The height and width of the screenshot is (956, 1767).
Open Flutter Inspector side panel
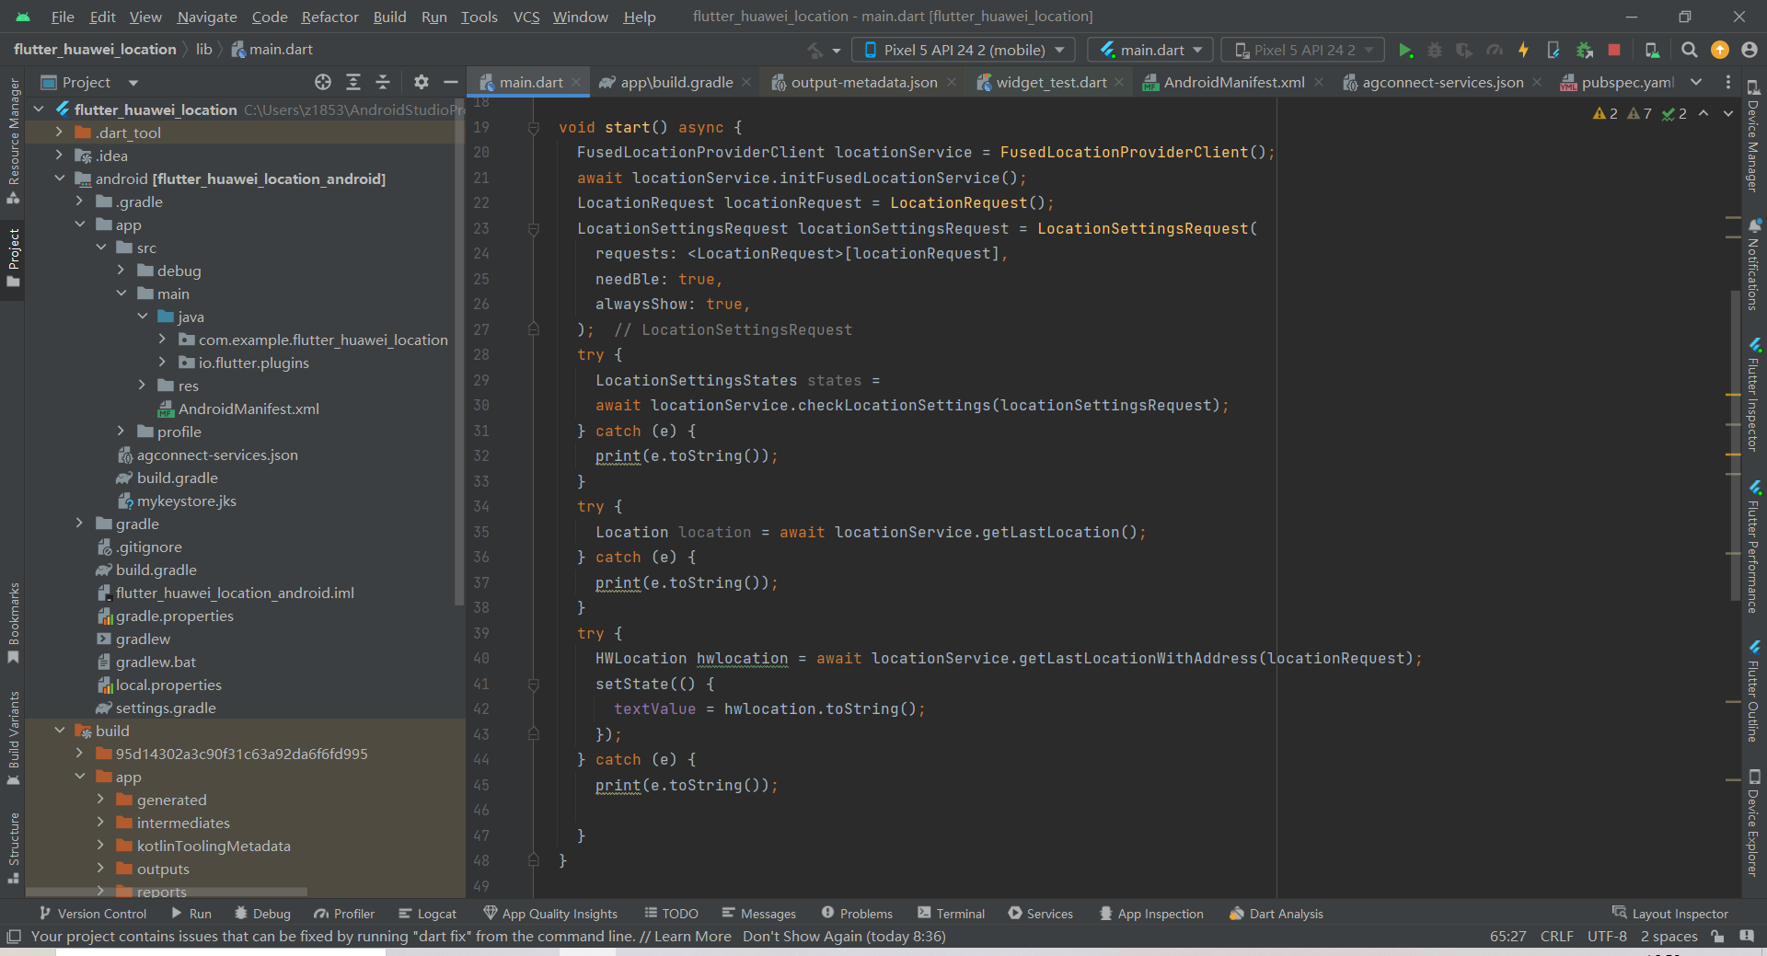pyautogui.click(x=1754, y=394)
